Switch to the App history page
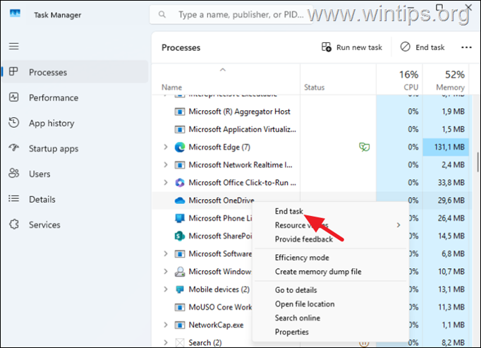The height and width of the screenshot is (348, 481). 75,123
